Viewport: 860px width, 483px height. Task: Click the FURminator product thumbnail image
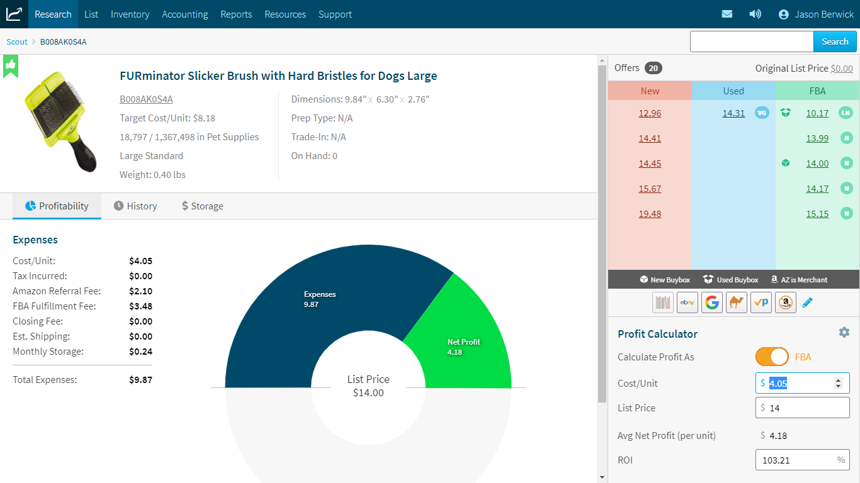pos(60,121)
